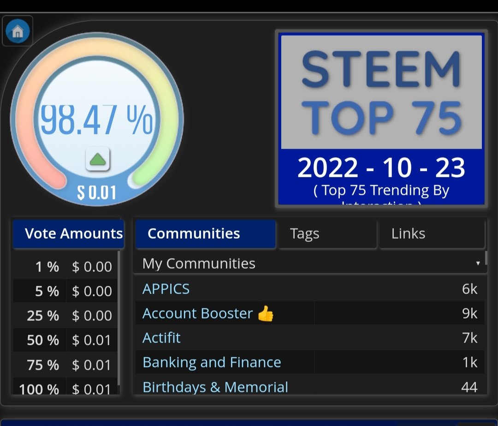Switch to the Tags tab

click(x=327, y=234)
